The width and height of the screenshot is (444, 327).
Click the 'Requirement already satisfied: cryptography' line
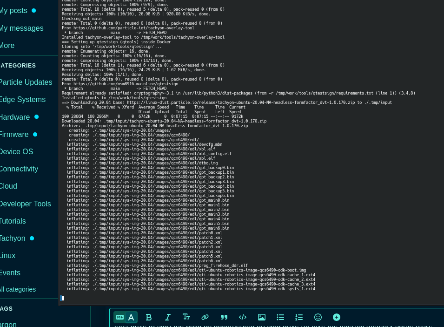(x=239, y=93)
